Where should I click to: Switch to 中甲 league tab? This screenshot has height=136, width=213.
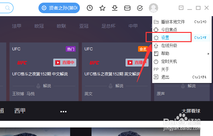tap(133, 26)
